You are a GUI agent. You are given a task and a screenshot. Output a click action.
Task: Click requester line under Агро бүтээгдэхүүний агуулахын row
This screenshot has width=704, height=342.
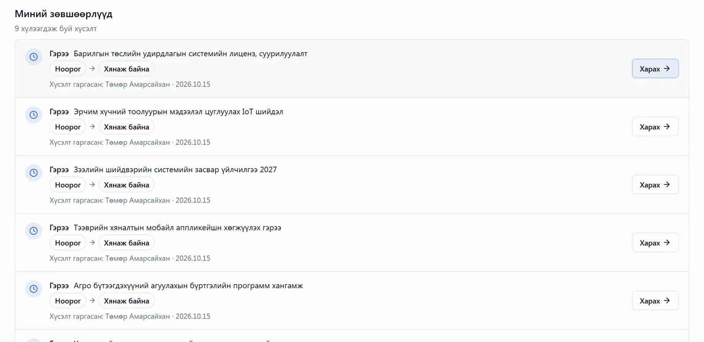point(130,317)
